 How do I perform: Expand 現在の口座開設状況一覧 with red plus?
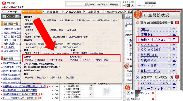[x=177, y=23]
